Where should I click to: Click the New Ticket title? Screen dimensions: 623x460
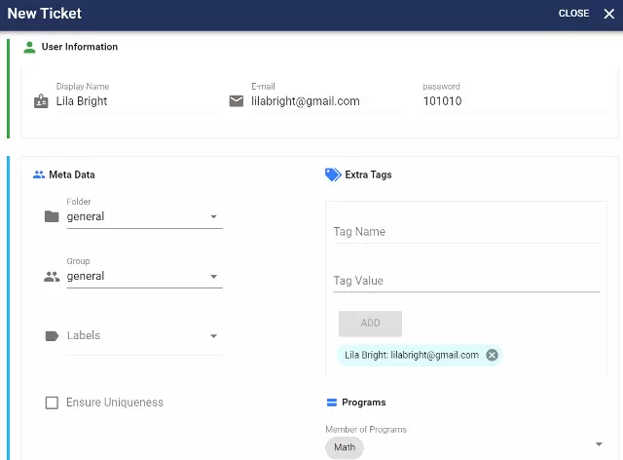point(44,14)
